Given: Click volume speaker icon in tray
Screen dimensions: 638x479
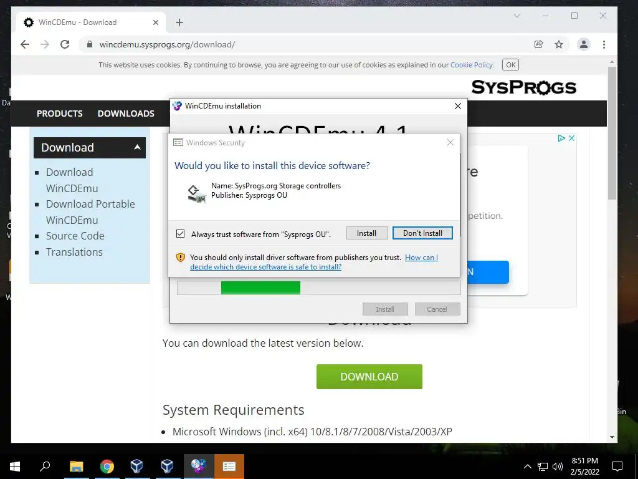Looking at the screenshot, I should 558,467.
